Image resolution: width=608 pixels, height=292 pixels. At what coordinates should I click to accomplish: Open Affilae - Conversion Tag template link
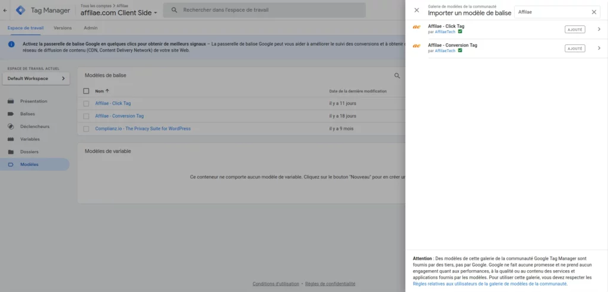tap(119, 116)
